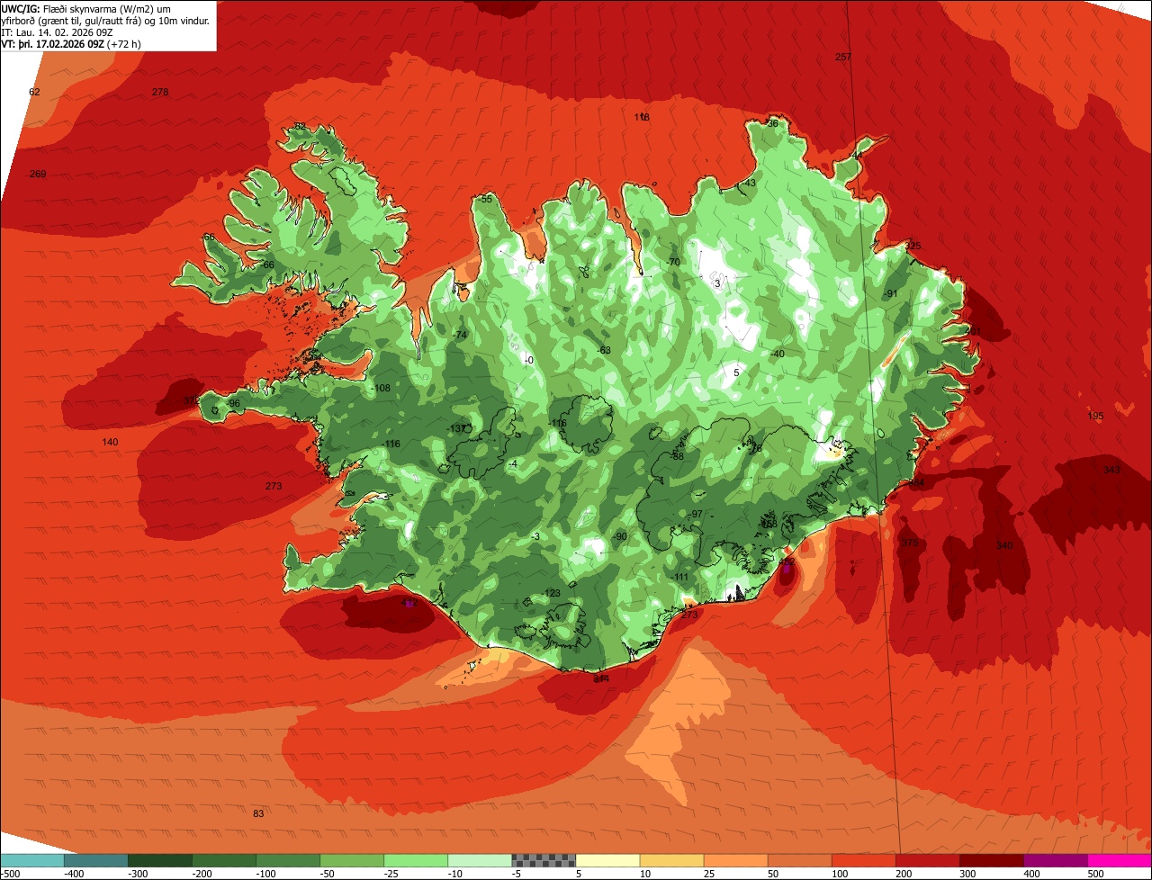Click the '257' flux value on the map
Viewport: 1152px width, 880px height.
click(843, 57)
